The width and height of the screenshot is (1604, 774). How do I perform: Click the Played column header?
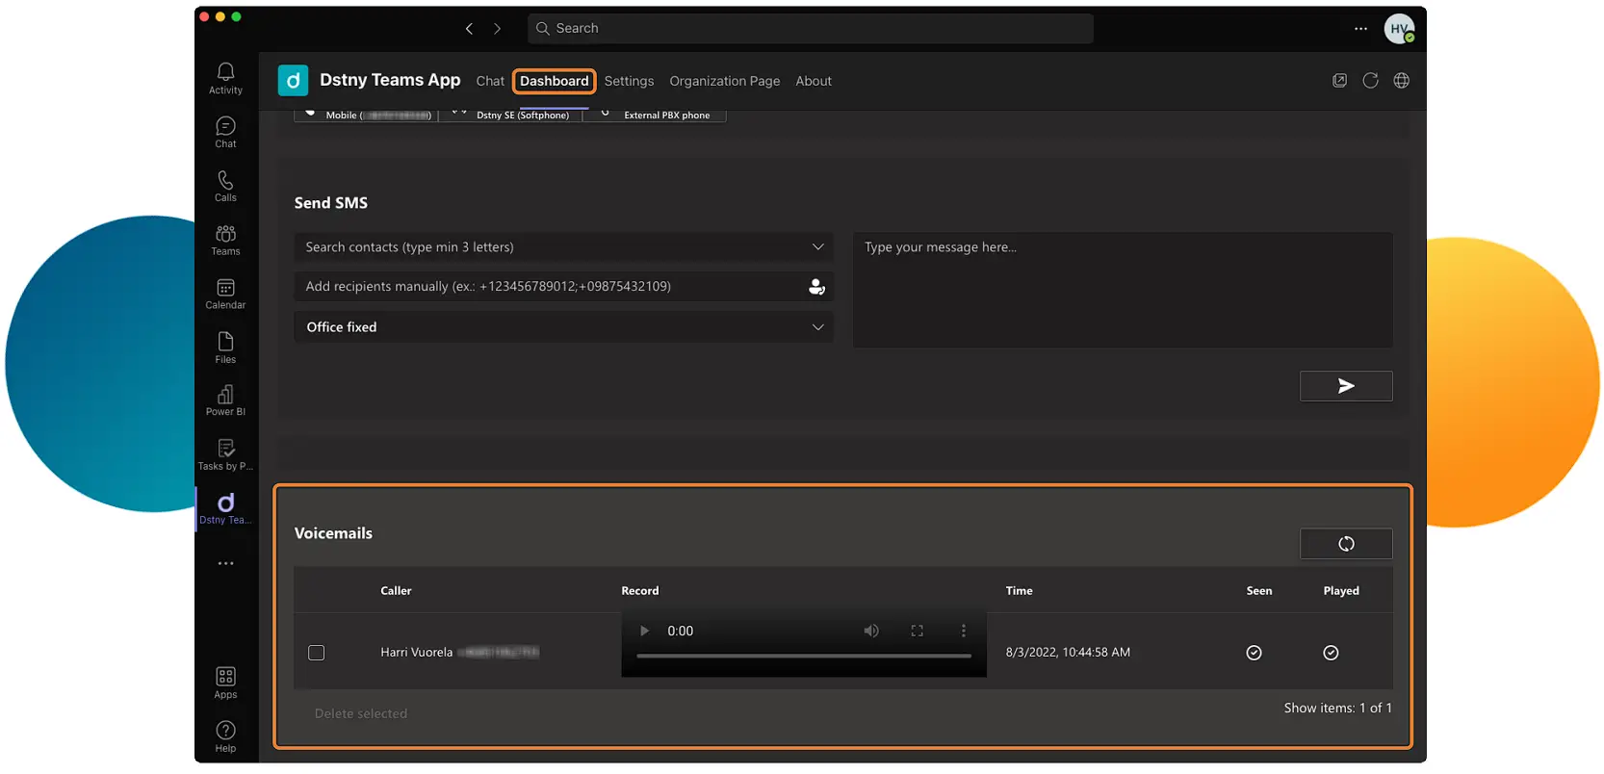[1341, 591]
